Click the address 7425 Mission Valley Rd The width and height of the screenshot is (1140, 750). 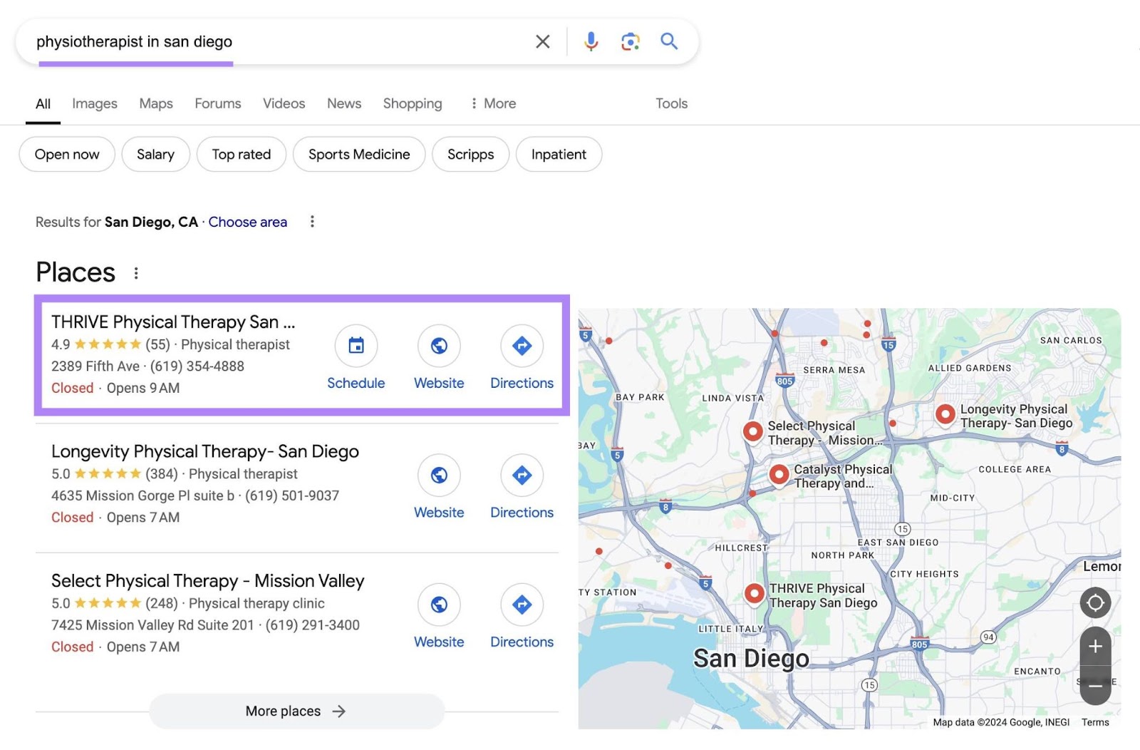[x=152, y=625]
